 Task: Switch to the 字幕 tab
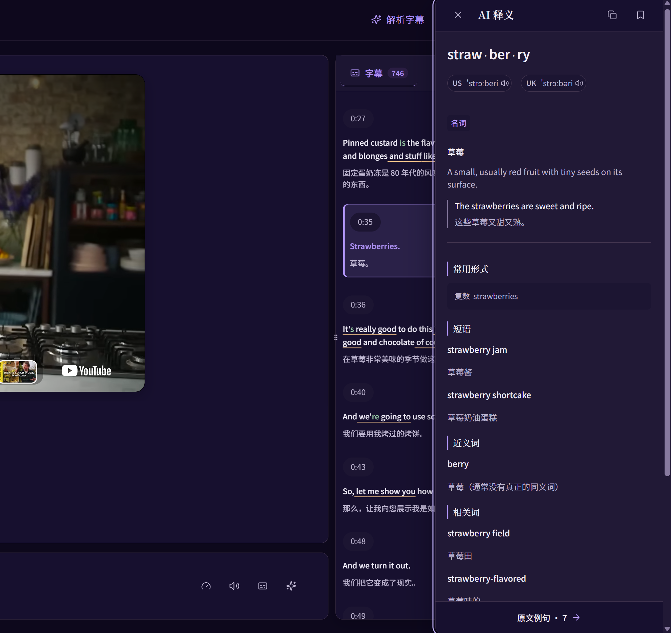(x=379, y=73)
